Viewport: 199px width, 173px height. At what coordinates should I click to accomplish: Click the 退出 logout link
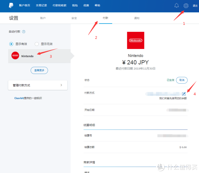(195, 5)
